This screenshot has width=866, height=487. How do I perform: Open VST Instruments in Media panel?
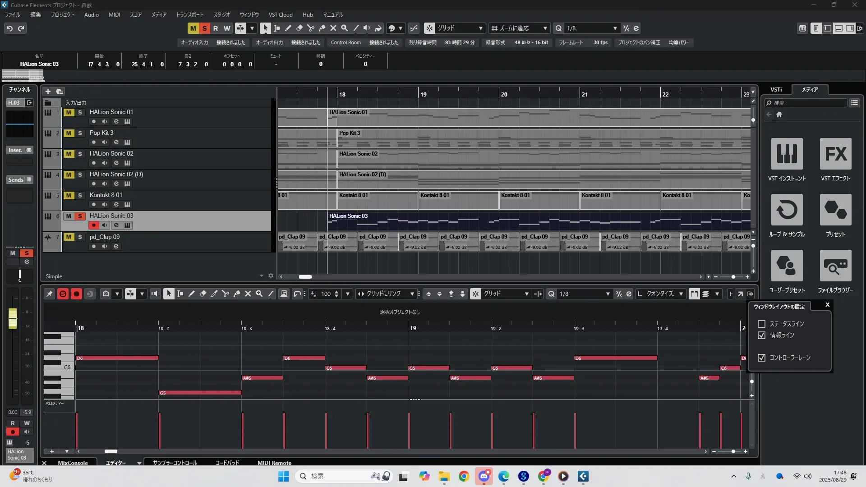787,154
